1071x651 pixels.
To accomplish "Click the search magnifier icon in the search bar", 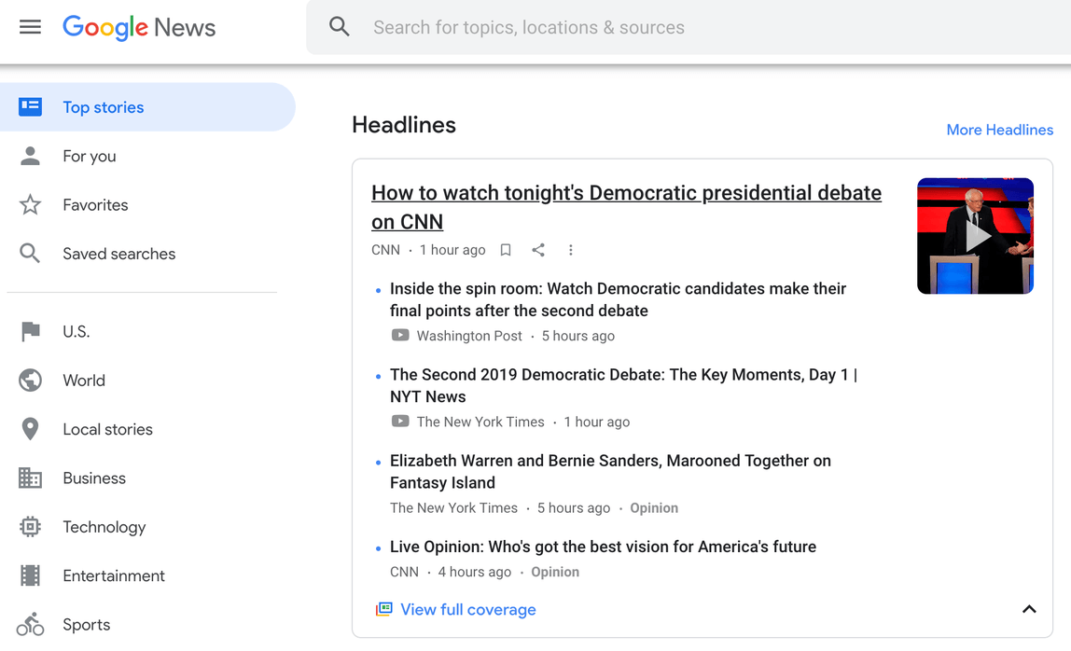I will point(339,27).
